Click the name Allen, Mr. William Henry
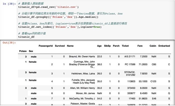This screenshot has width=175, height=106. pos(82,88)
